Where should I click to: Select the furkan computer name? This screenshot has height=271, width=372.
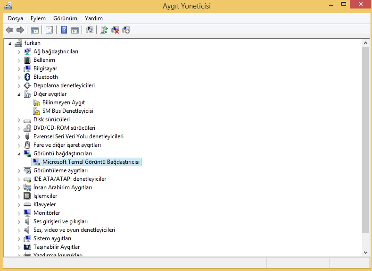pyautogui.click(x=32, y=43)
